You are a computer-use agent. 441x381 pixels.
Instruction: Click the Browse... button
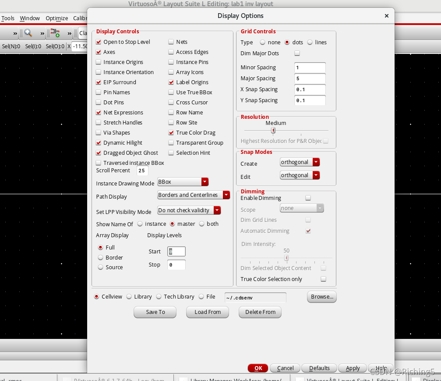pyautogui.click(x=322, y=297)
